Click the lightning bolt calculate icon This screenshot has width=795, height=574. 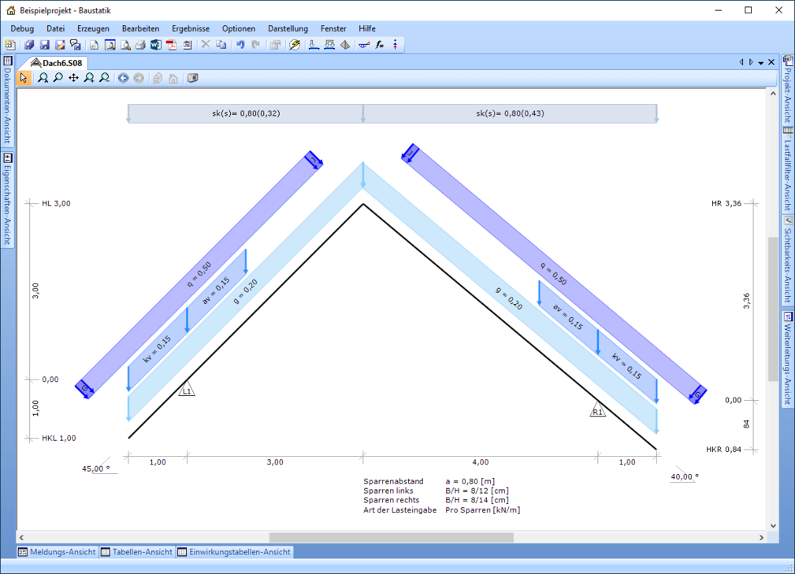pyautogui.click(x=295, y=45)
